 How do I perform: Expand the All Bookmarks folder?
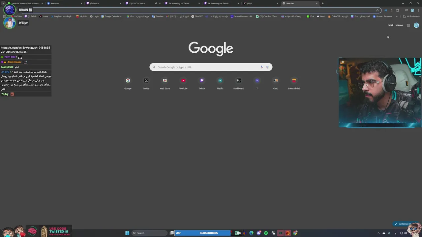[411, 16]
